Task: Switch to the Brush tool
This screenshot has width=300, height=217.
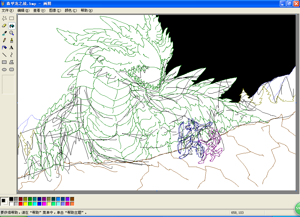Action: coord(12,40)
